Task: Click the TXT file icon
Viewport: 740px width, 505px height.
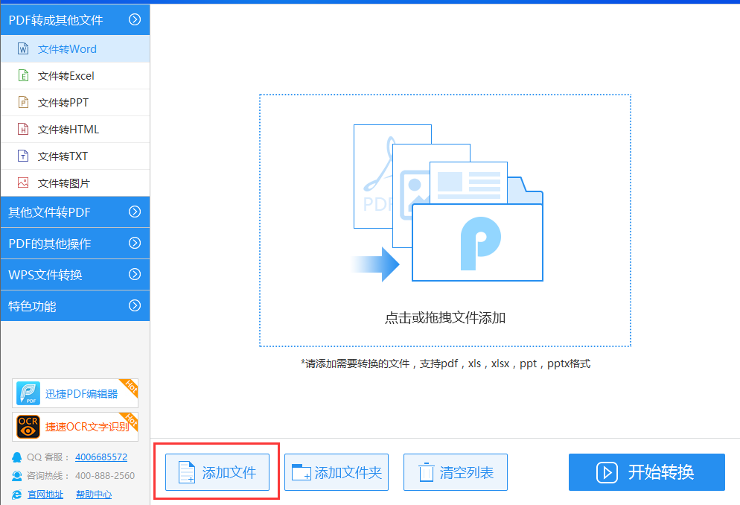Action: tap(23, 156)
